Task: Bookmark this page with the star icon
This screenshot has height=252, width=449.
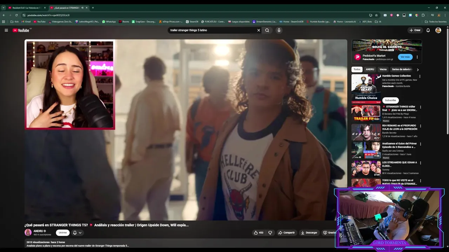Action: pyautogui.click(x=376, y=15)
